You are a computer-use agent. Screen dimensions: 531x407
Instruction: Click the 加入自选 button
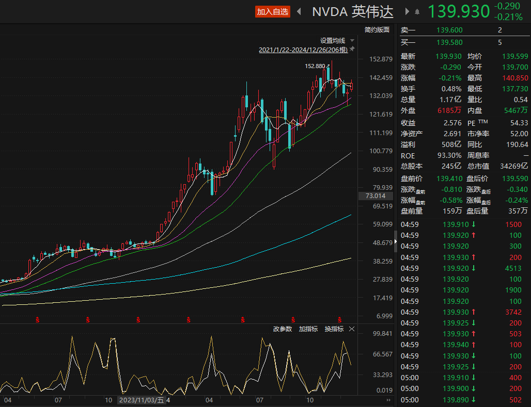(x=273, y=11)
